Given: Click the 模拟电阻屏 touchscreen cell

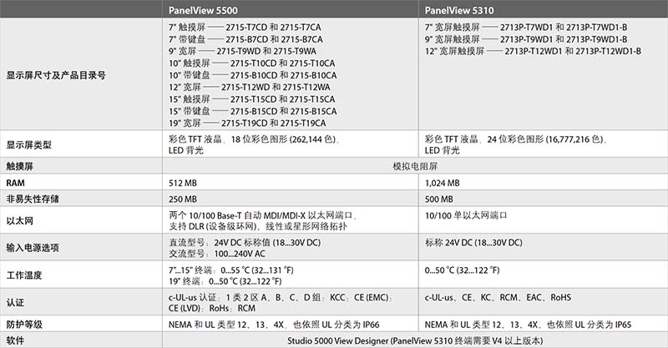Looking at the screenshot, I should (415, 166).
